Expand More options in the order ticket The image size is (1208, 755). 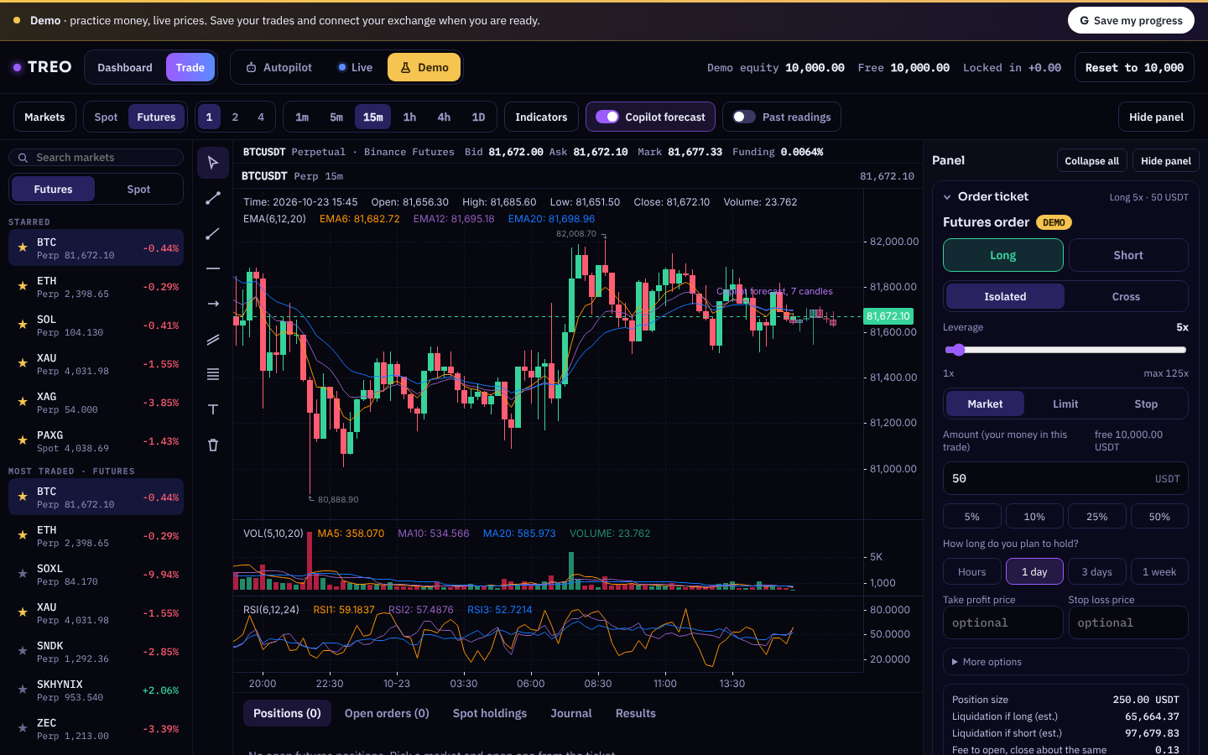(1065, 662)
